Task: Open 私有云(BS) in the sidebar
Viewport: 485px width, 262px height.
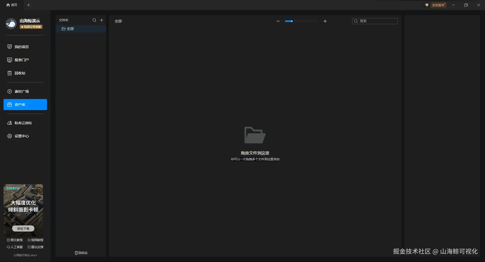Action: coord(25,123)
